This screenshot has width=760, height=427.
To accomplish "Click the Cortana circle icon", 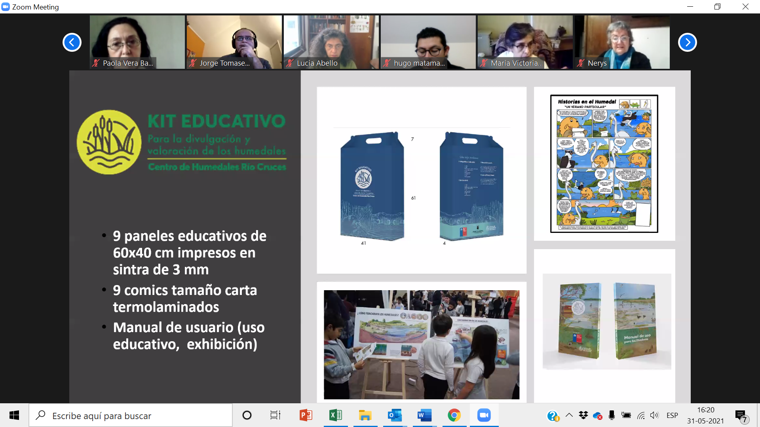I will (x=247, y=415).
